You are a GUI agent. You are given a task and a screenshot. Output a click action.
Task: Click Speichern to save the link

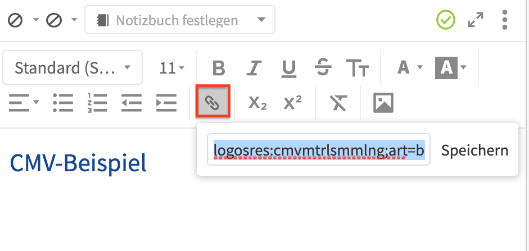click(474, 150)
